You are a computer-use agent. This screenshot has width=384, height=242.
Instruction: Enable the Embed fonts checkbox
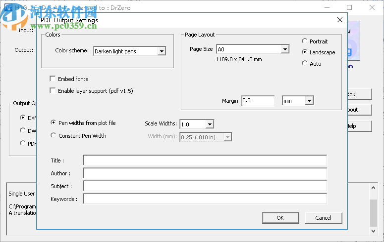pyautogui.click(x=53, y=79)
